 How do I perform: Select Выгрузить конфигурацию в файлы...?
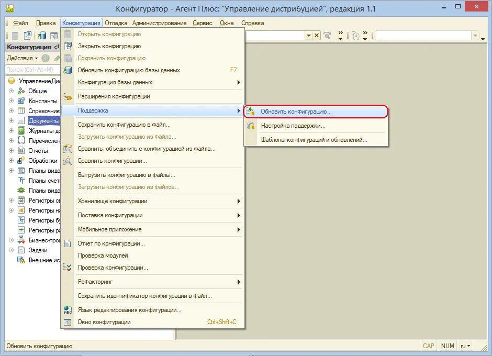point(152,175)
